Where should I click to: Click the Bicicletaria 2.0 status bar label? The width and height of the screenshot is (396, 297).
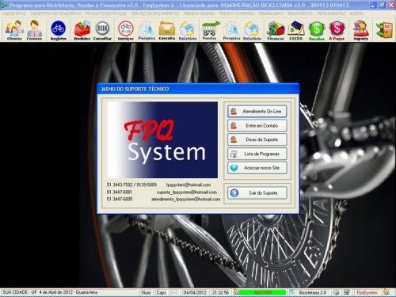pos(313,292)
